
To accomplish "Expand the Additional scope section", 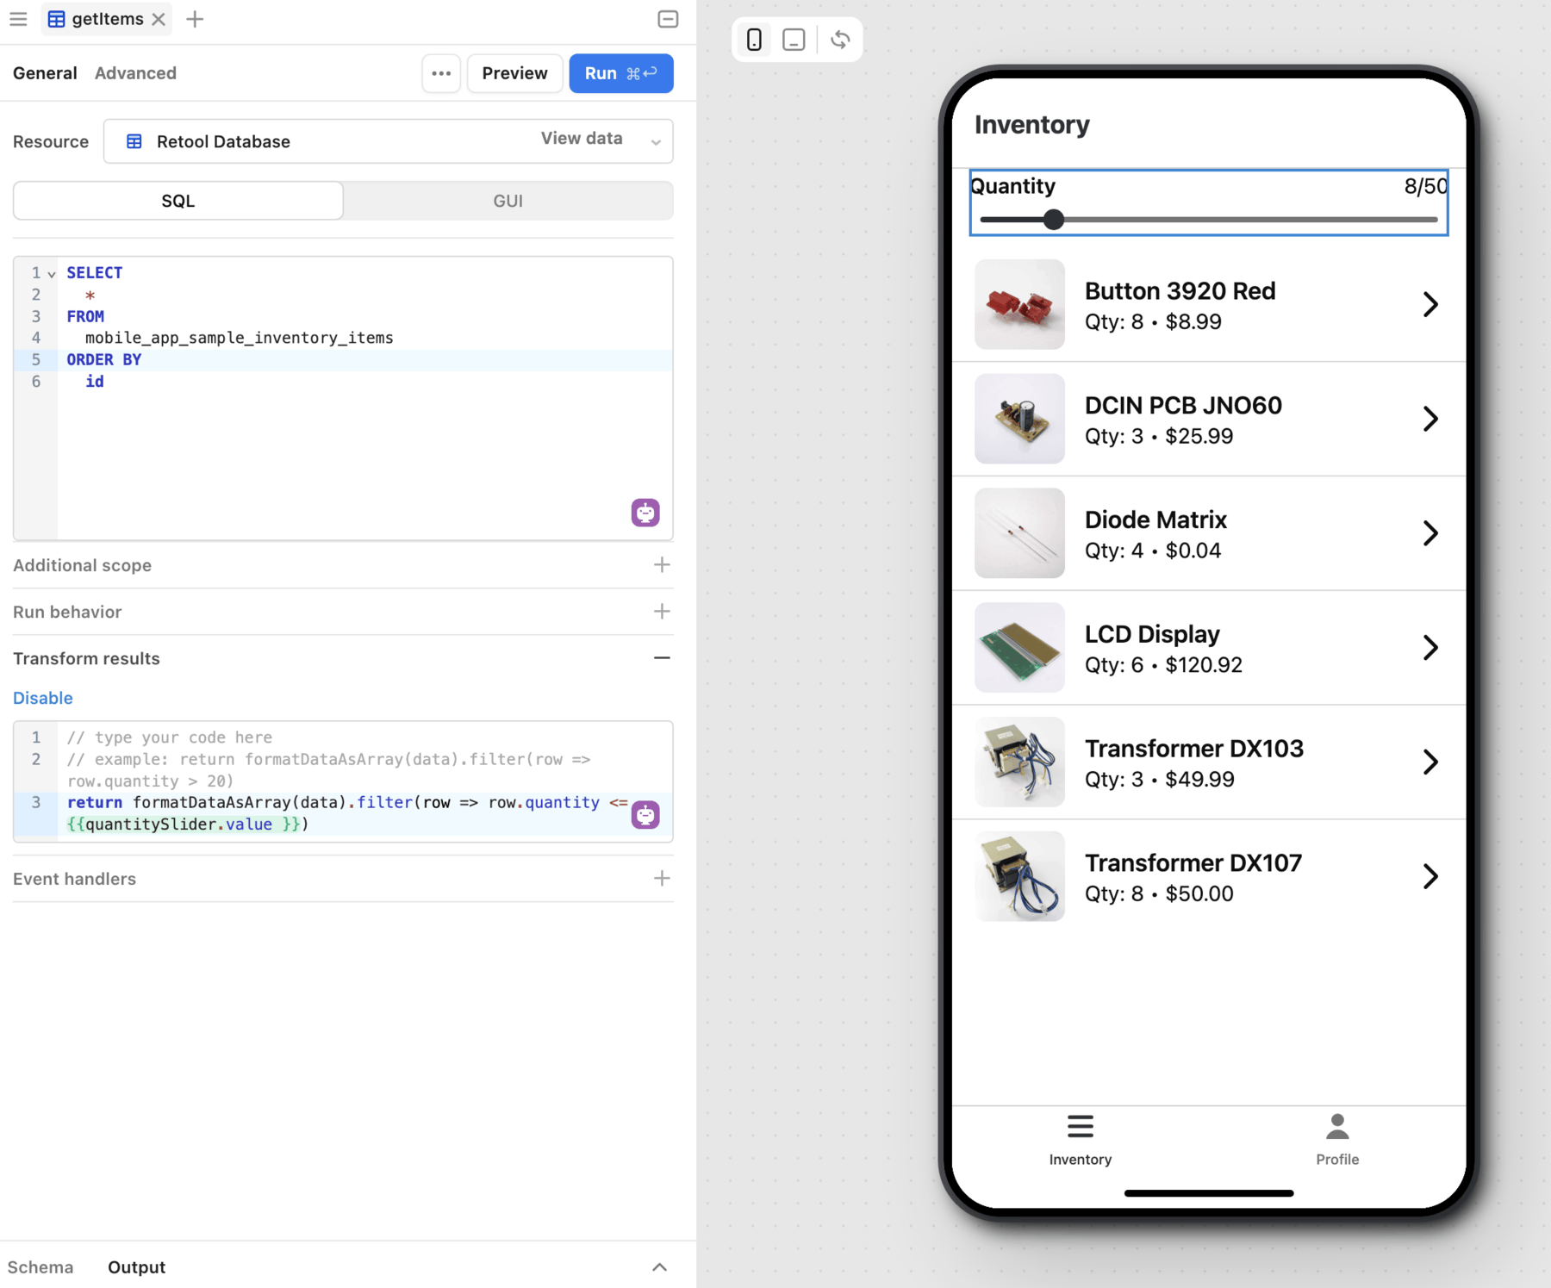I will pos(662,565).
